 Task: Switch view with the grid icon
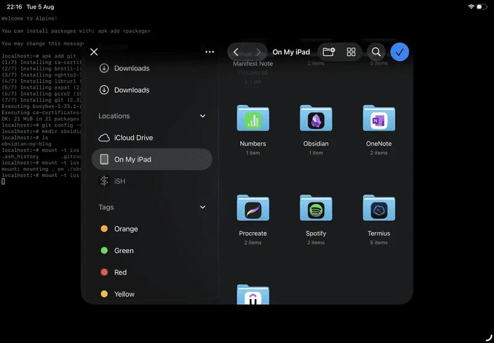point(351,52)
